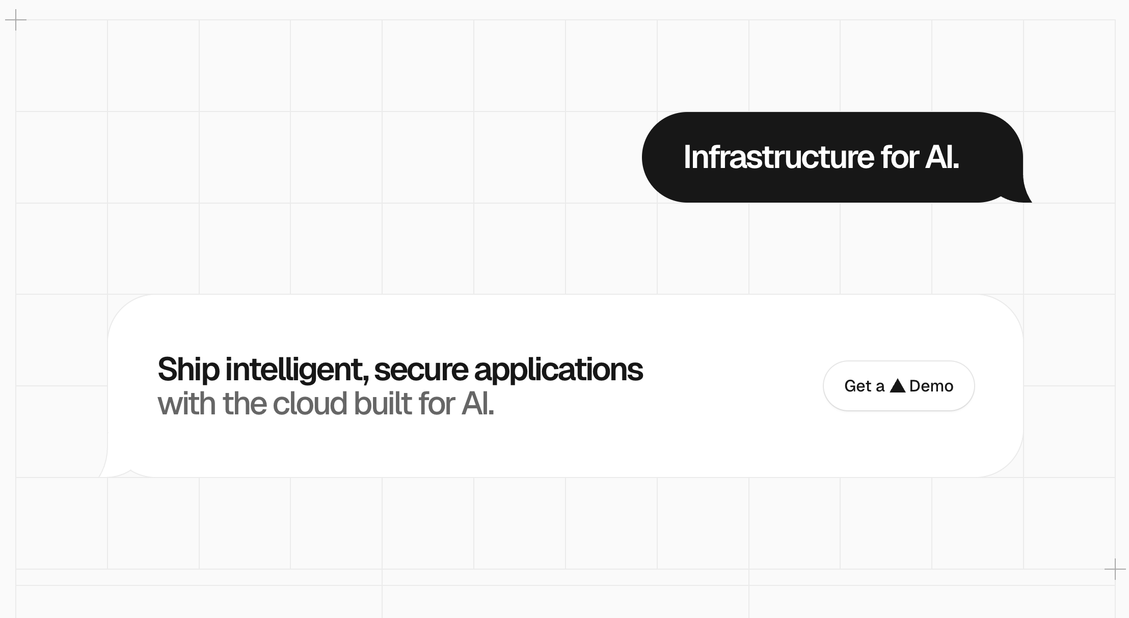Click the "Get a" text in the button
1129x618 pixels.
point(864,386)
